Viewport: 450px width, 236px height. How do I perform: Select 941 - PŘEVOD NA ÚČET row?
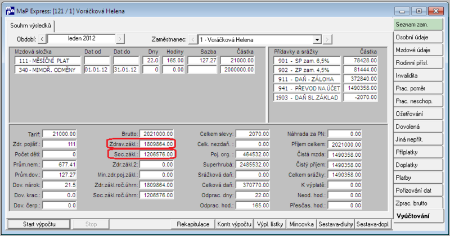coord(307,88)
